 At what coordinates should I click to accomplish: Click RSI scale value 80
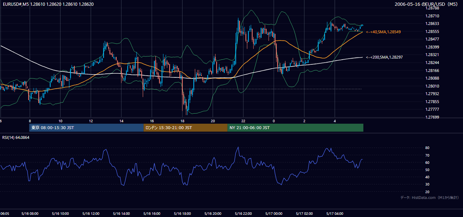pyautogui.click(x=427, y=148)
